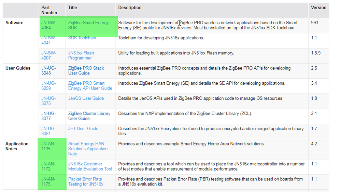Click the JN-SW-4041 part number link

tap(49, 40)
